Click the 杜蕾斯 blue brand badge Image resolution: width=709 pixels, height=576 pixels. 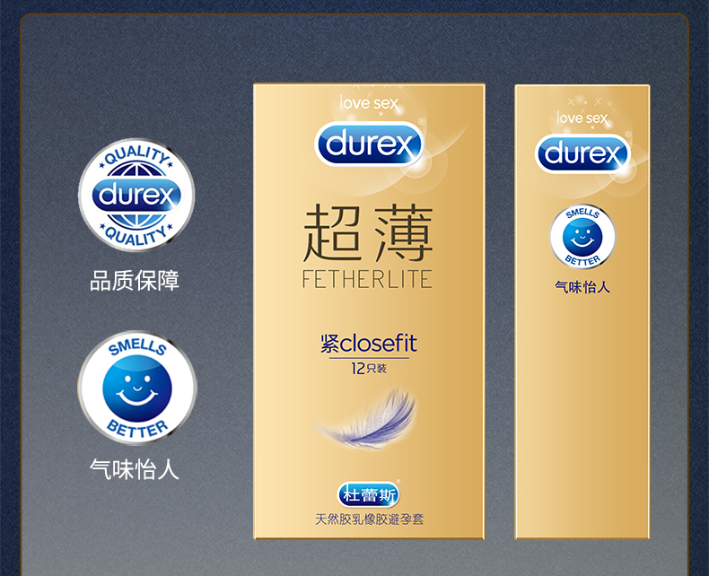pyautogui.click(x=369, y=494)
